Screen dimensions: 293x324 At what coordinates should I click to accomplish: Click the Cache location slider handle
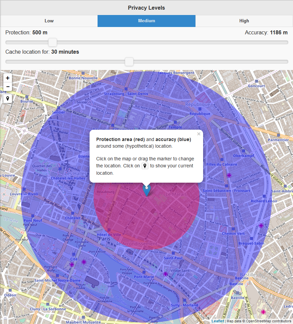[x=129, y=62]
